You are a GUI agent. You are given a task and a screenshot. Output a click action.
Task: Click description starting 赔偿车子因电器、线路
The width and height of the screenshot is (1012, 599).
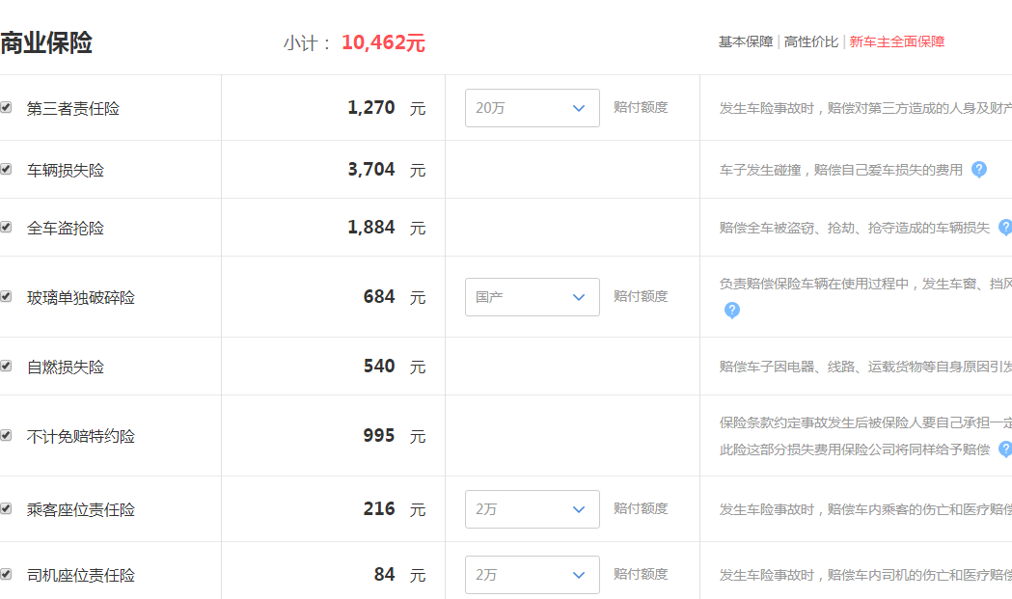tap(865, 367)
